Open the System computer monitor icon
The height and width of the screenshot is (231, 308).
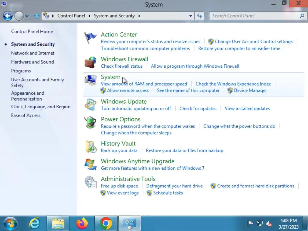coord(90,80)
